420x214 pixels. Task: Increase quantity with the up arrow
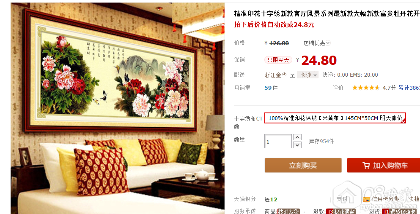298,137
